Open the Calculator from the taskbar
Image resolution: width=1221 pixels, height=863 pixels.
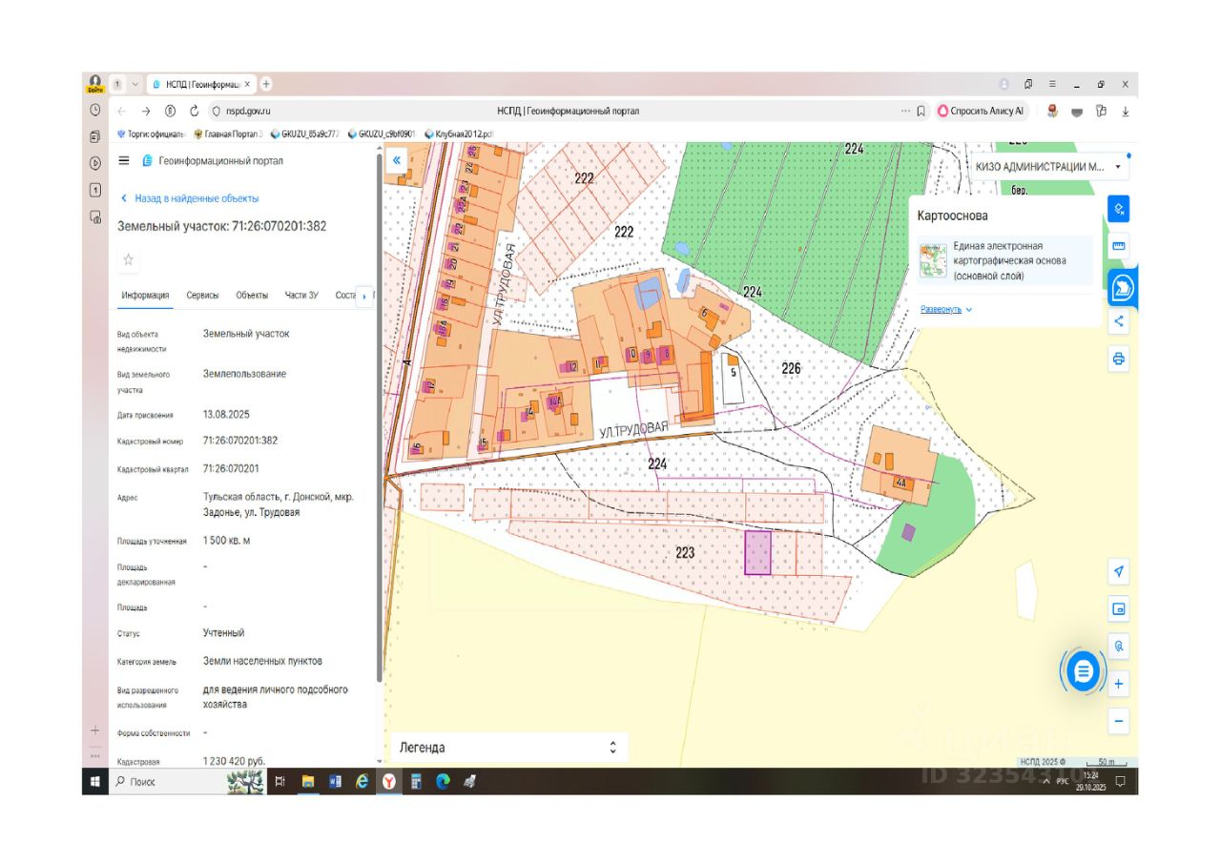coord(416,782)
